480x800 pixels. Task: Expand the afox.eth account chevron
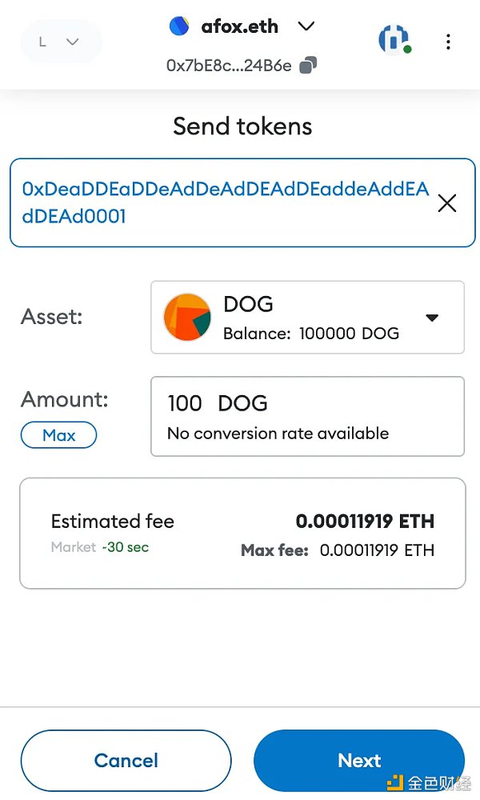point(306,26)
